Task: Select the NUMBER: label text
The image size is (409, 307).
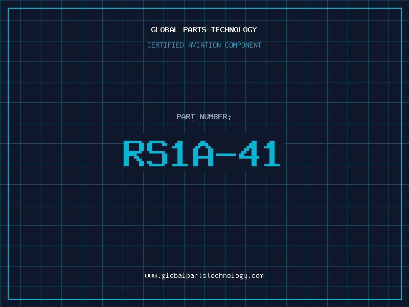Action: (215, 117)
